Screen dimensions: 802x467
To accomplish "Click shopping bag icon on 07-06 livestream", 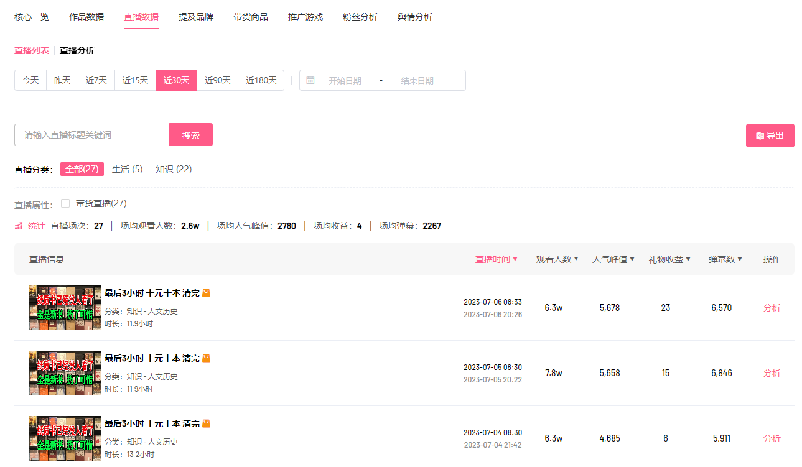I will coord(207,293).
